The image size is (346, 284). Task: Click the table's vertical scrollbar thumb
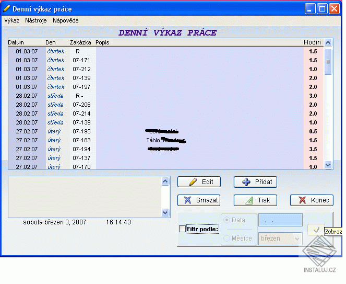pos(328,62)
